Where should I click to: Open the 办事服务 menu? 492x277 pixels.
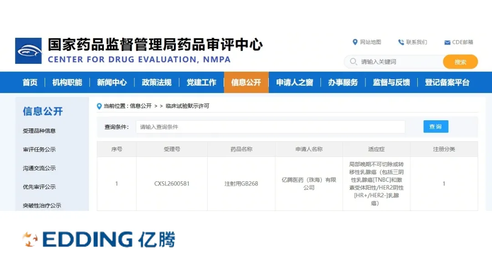(343, 82)
